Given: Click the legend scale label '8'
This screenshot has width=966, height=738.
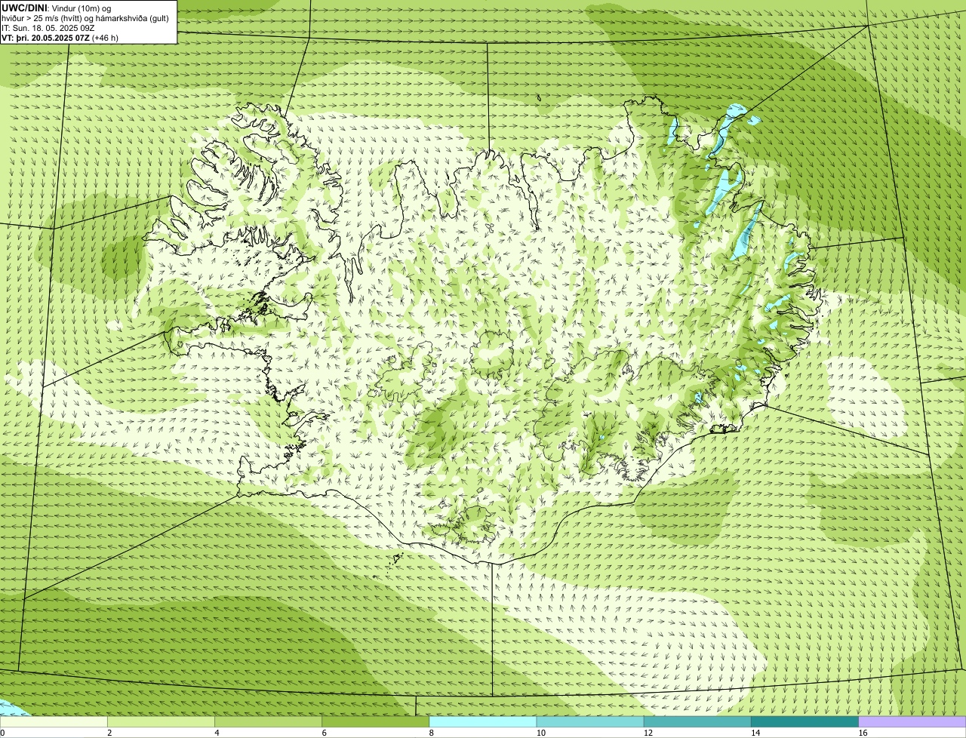Looking at the screenshot, I should coord(432,733).
